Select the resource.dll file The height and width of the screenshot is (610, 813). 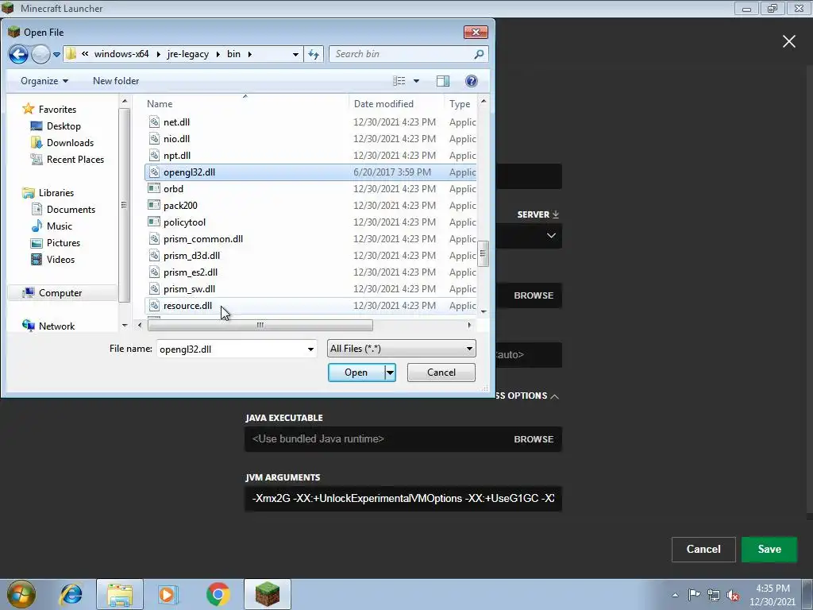pyautogui.click(x=310, y=306)
